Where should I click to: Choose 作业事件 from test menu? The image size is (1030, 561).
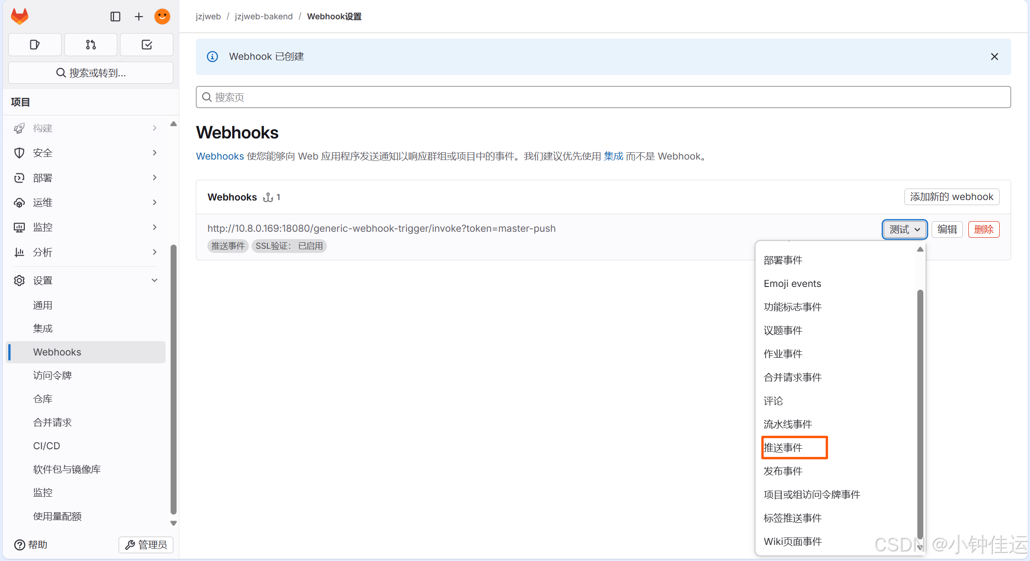(836, 354)
